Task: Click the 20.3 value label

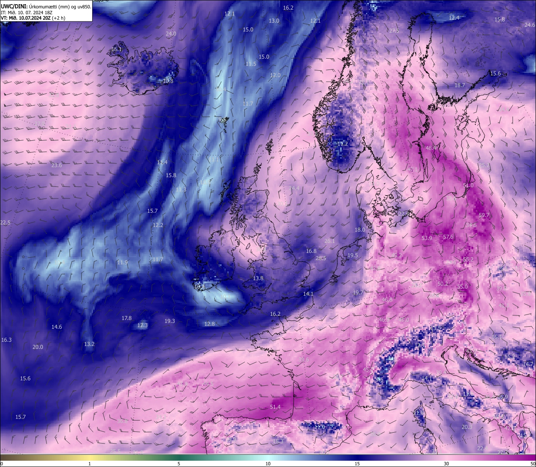Action: (467, 427)
